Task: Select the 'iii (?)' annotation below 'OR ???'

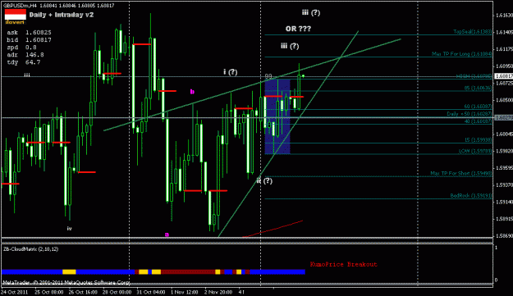Action: [x=290, y=46]
